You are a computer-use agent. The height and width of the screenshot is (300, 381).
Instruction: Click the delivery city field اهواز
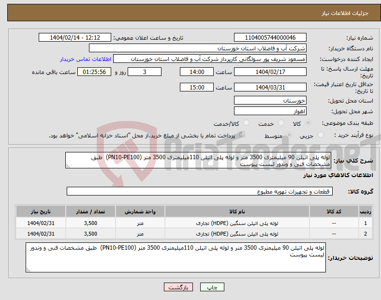pos(270,111)
